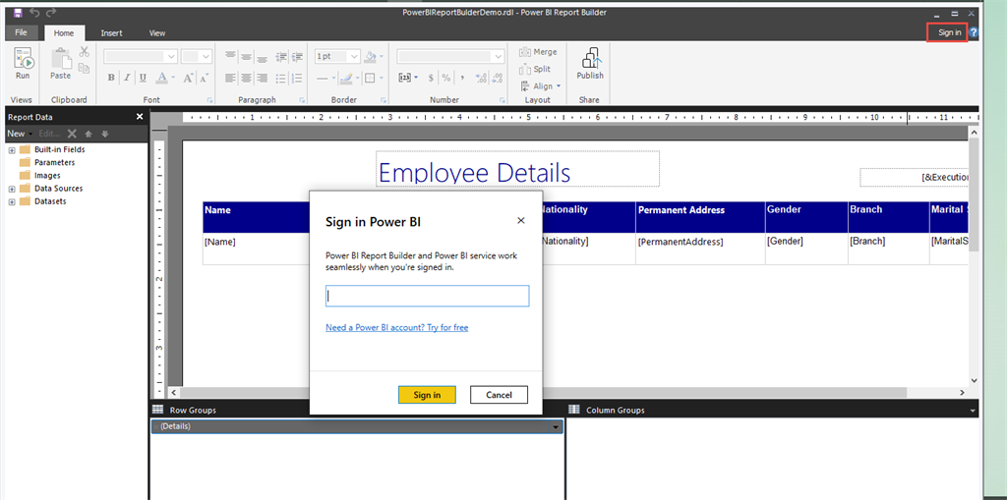The height and width of the screenshot is (500, 1007).
Task: Decrease font size with the shrink icon
Action: click(x=205, y=78)
